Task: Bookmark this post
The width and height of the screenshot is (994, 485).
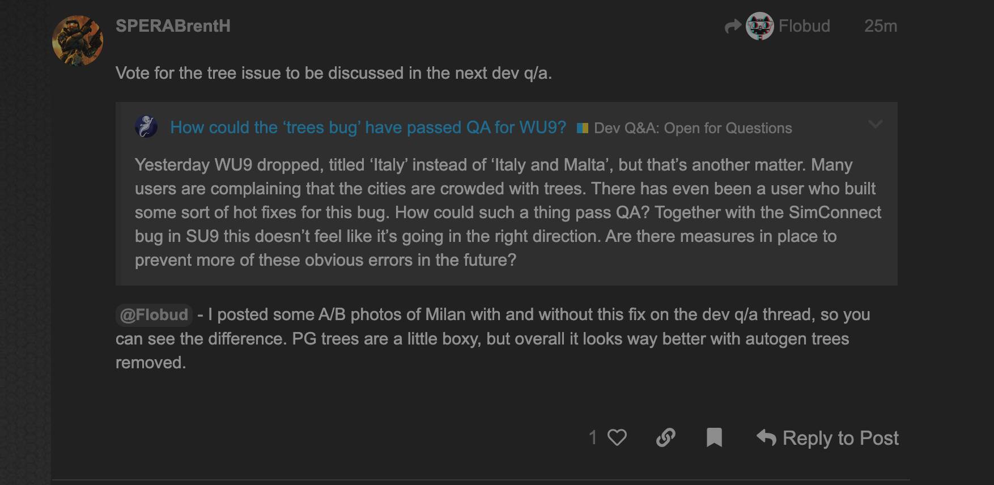Action: click(x=714, y=437)
